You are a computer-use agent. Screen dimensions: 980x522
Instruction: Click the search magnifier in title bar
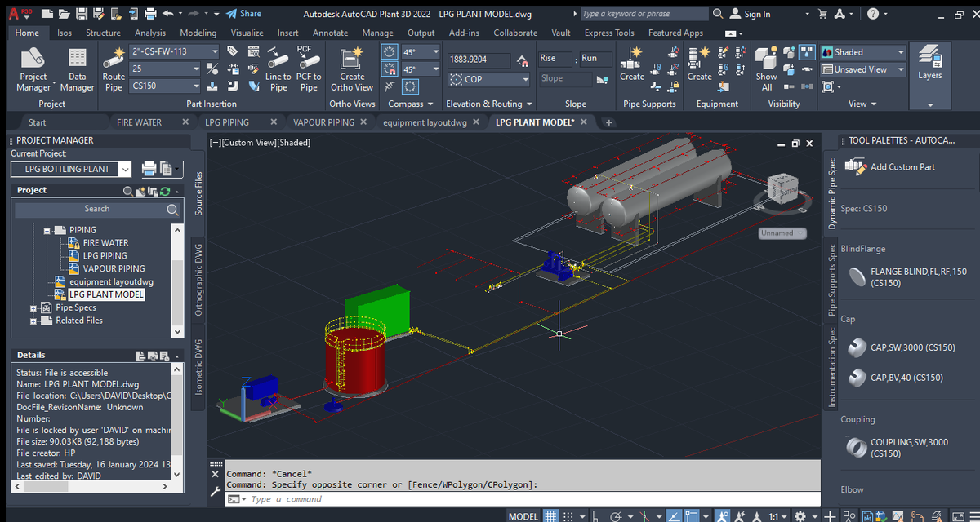point(718,14)
